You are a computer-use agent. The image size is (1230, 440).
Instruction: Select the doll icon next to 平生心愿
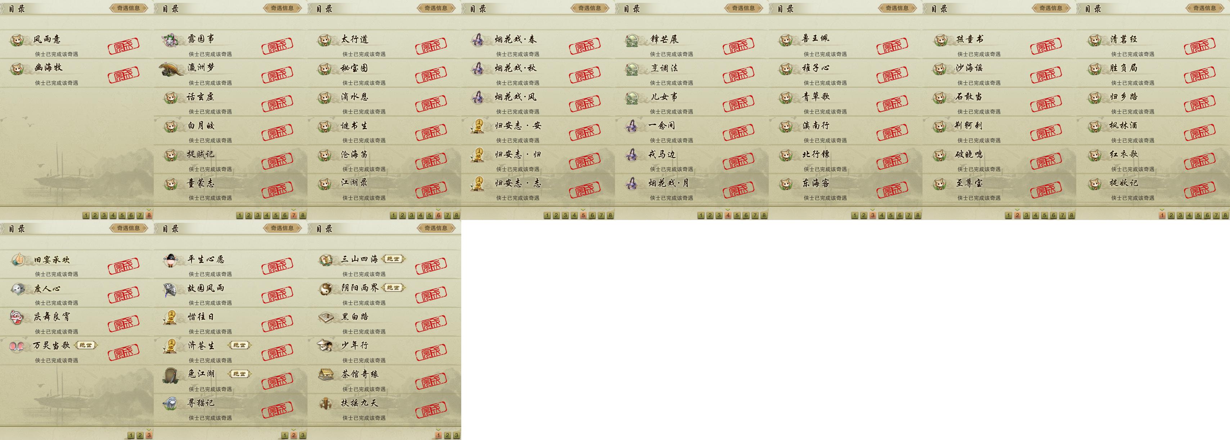pyautogui.click(x=170, y=260)
